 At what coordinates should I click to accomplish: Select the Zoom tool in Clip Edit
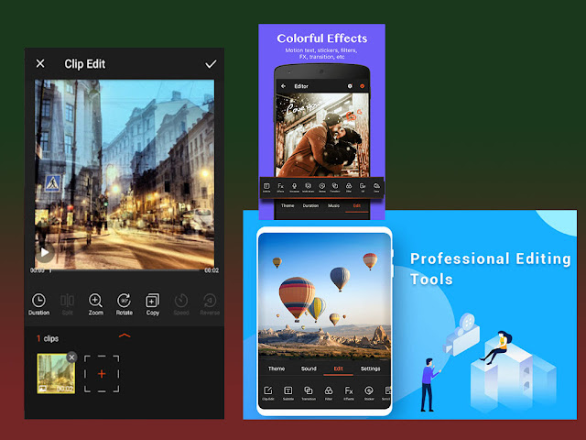pyautogui.click(x=95, y=304)
